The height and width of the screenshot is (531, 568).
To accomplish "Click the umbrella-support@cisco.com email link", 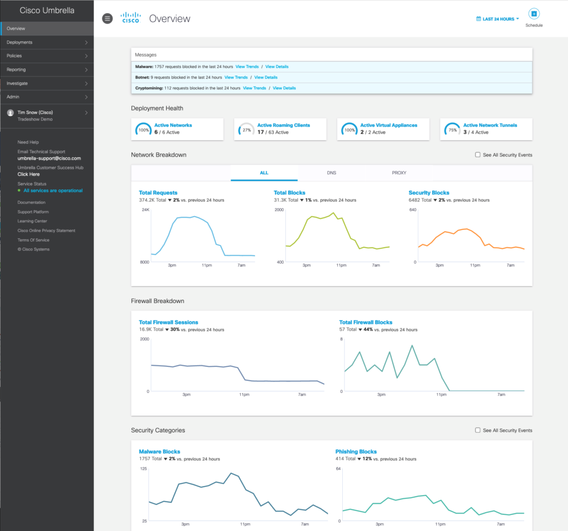I will (49, 158).
